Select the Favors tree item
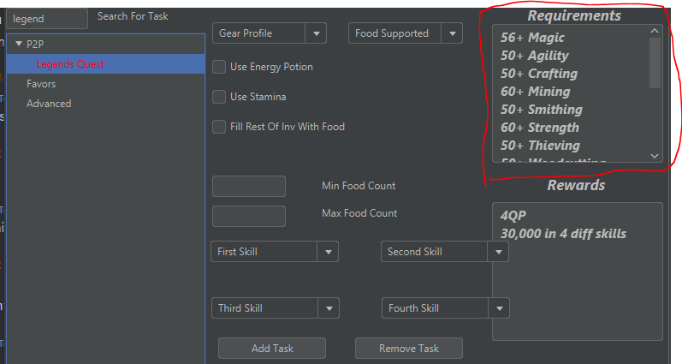The image size is (682, 364). click(41, 84)
